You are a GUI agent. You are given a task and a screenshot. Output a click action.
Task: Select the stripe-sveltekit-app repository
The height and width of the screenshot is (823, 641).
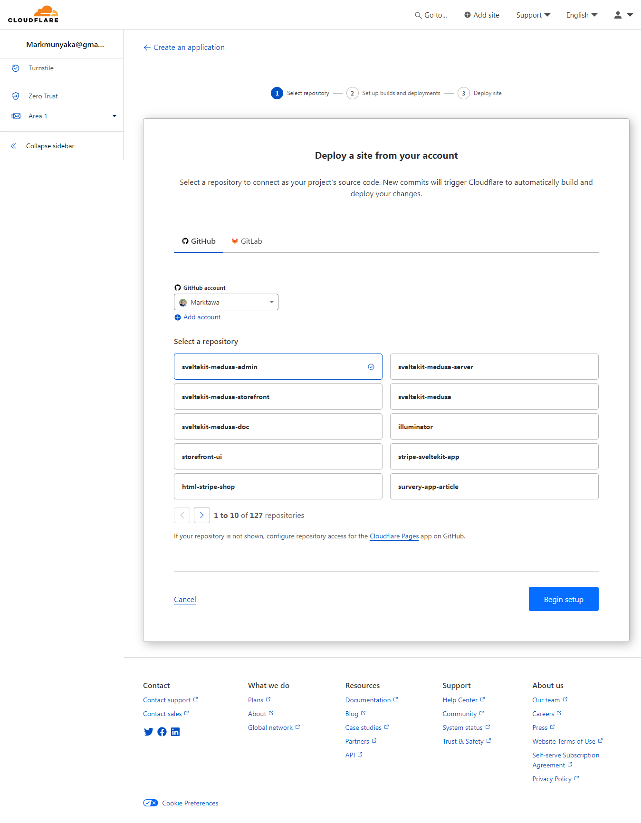pos(494,456)
